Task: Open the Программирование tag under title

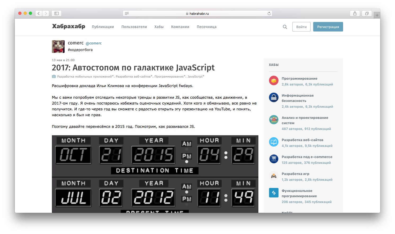Action: point(170,76)
